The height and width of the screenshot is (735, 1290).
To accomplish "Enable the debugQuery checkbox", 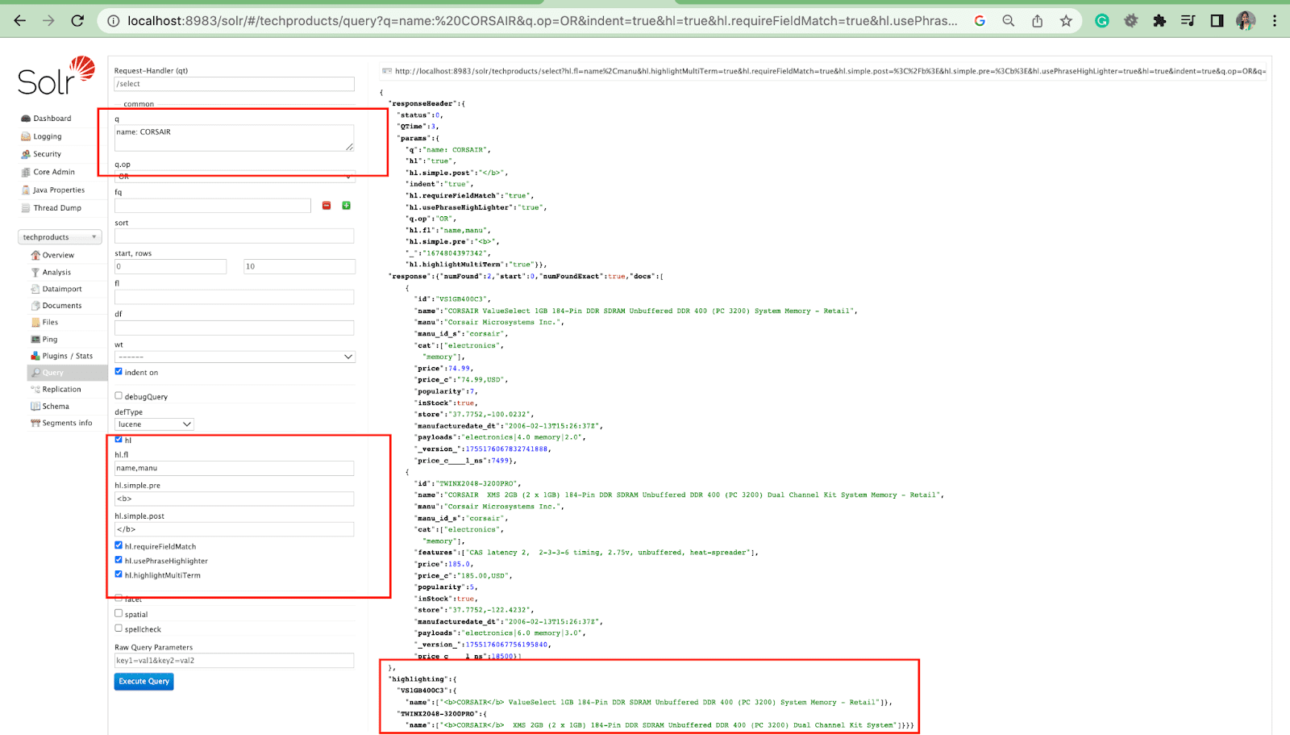I will pyautogui.click(x=119, y=396).
